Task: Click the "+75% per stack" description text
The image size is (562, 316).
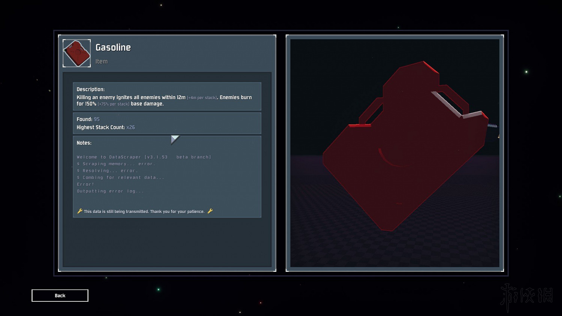Action: 114,104
